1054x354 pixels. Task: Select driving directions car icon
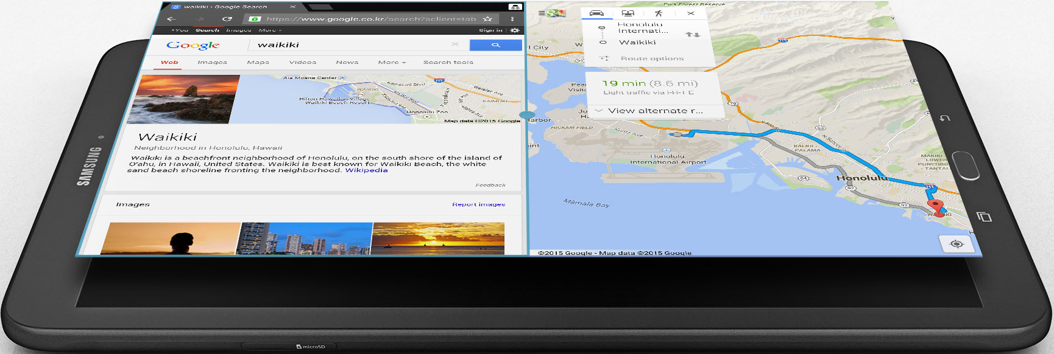596,13
